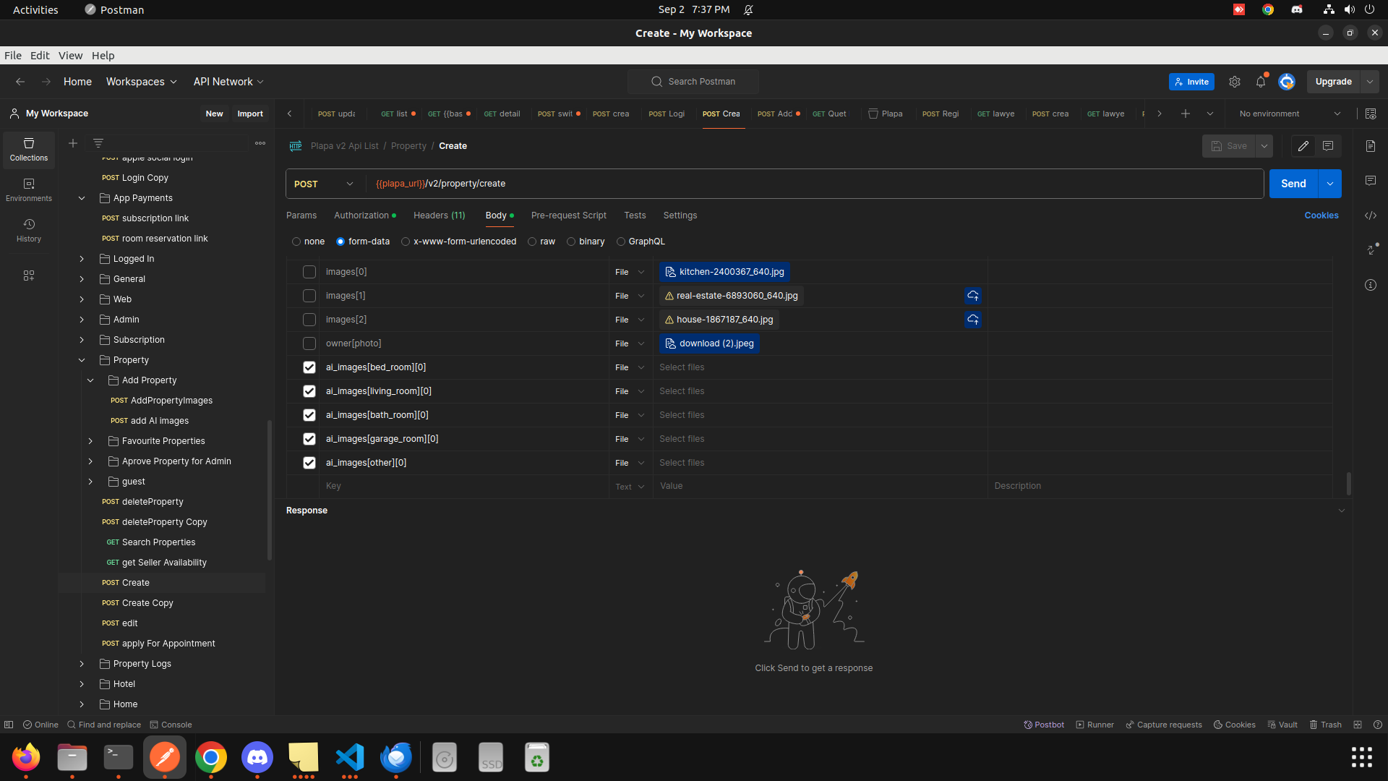Open the Send button dropdown arrow
This screenshot has width=1388, height=781.
pos(1330,184)
